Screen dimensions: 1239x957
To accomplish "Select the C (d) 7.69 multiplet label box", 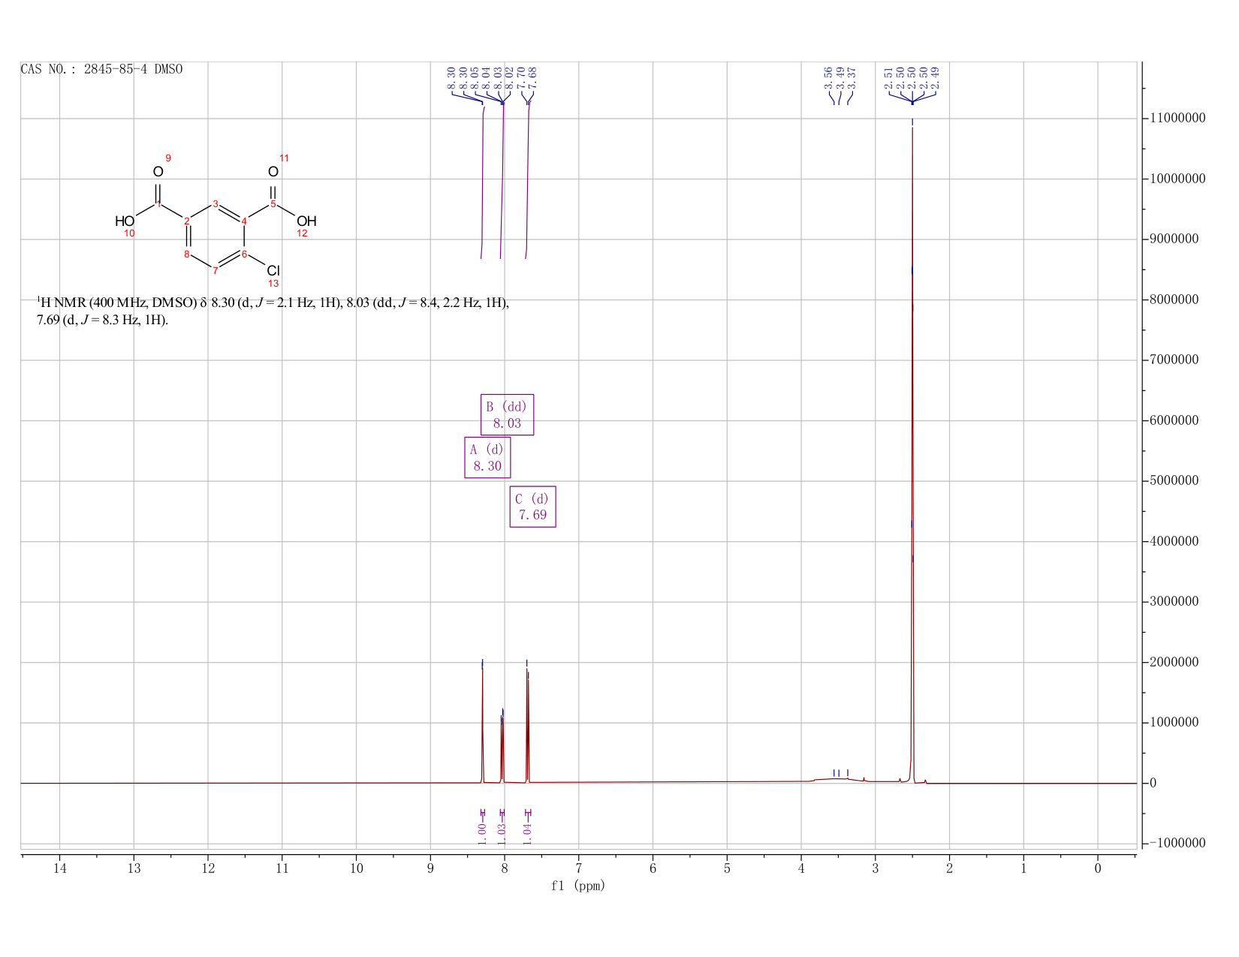I will pyautogui.click(x=532, y=507).
